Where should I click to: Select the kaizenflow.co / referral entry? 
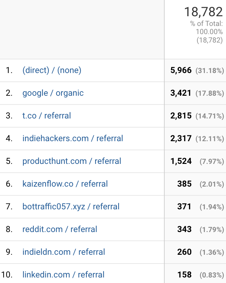point(65,184)
